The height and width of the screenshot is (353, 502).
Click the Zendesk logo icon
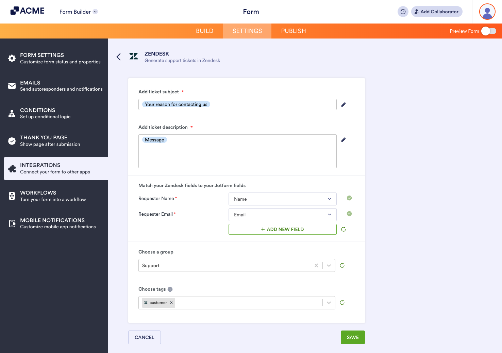point(134,56)
